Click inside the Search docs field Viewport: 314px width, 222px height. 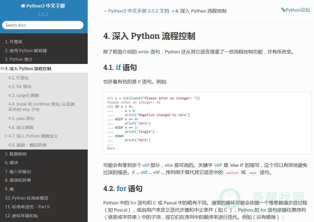click(x=43, y=25)
